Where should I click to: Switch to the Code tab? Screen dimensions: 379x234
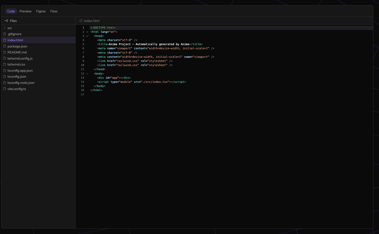[x=11, y=11]
